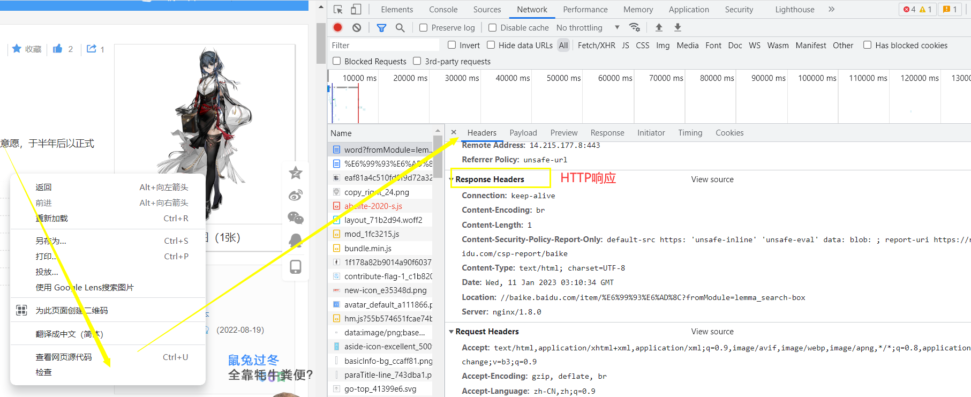Click the star icon in floating sidebar
Screen dimensions: 971x397
tap(296, 173)
